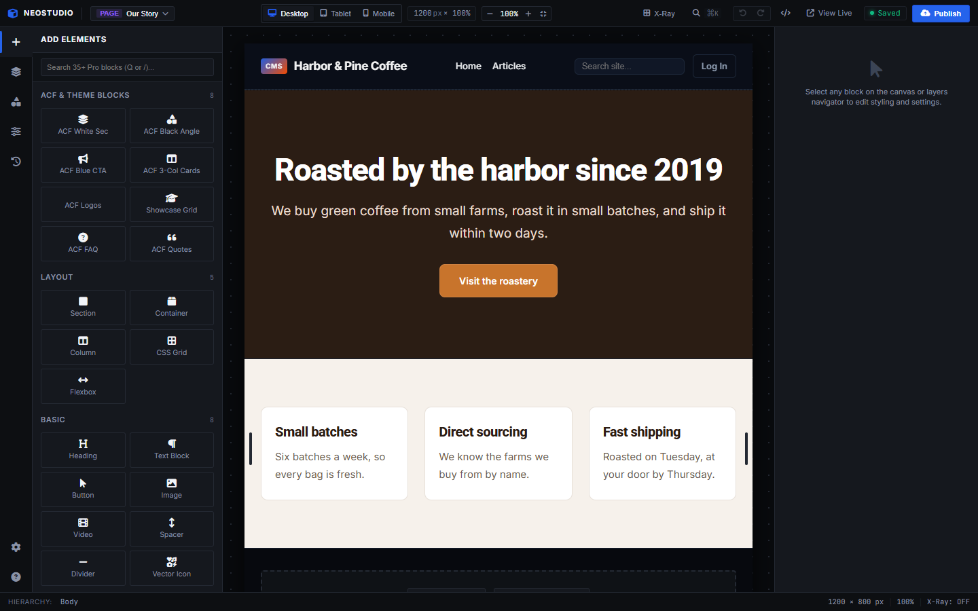Click Body in the hierarchy bar
This screenshot has width=978, height=611.
(69, 601)
